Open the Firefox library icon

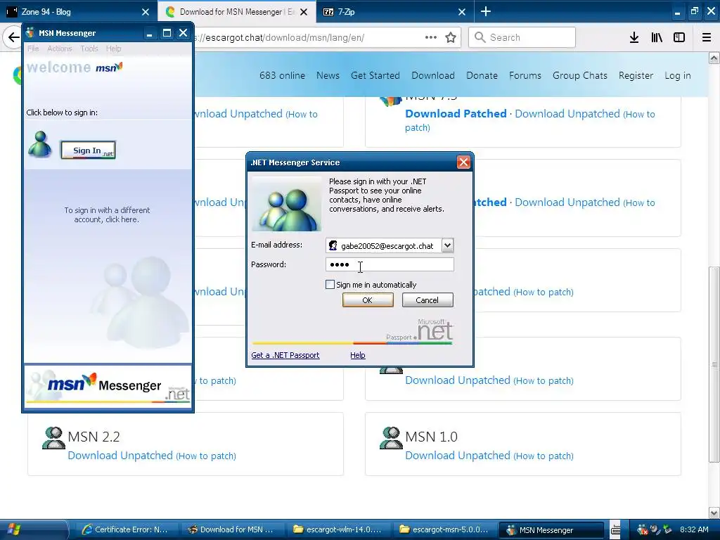(657, 38)
